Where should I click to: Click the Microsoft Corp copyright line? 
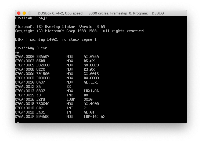80,31
